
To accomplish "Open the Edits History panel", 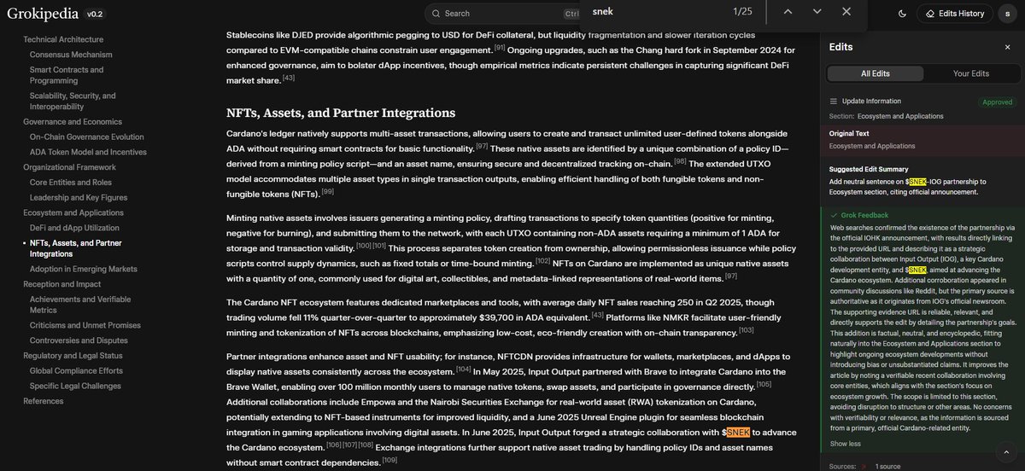I will click(x=955, y=14).
